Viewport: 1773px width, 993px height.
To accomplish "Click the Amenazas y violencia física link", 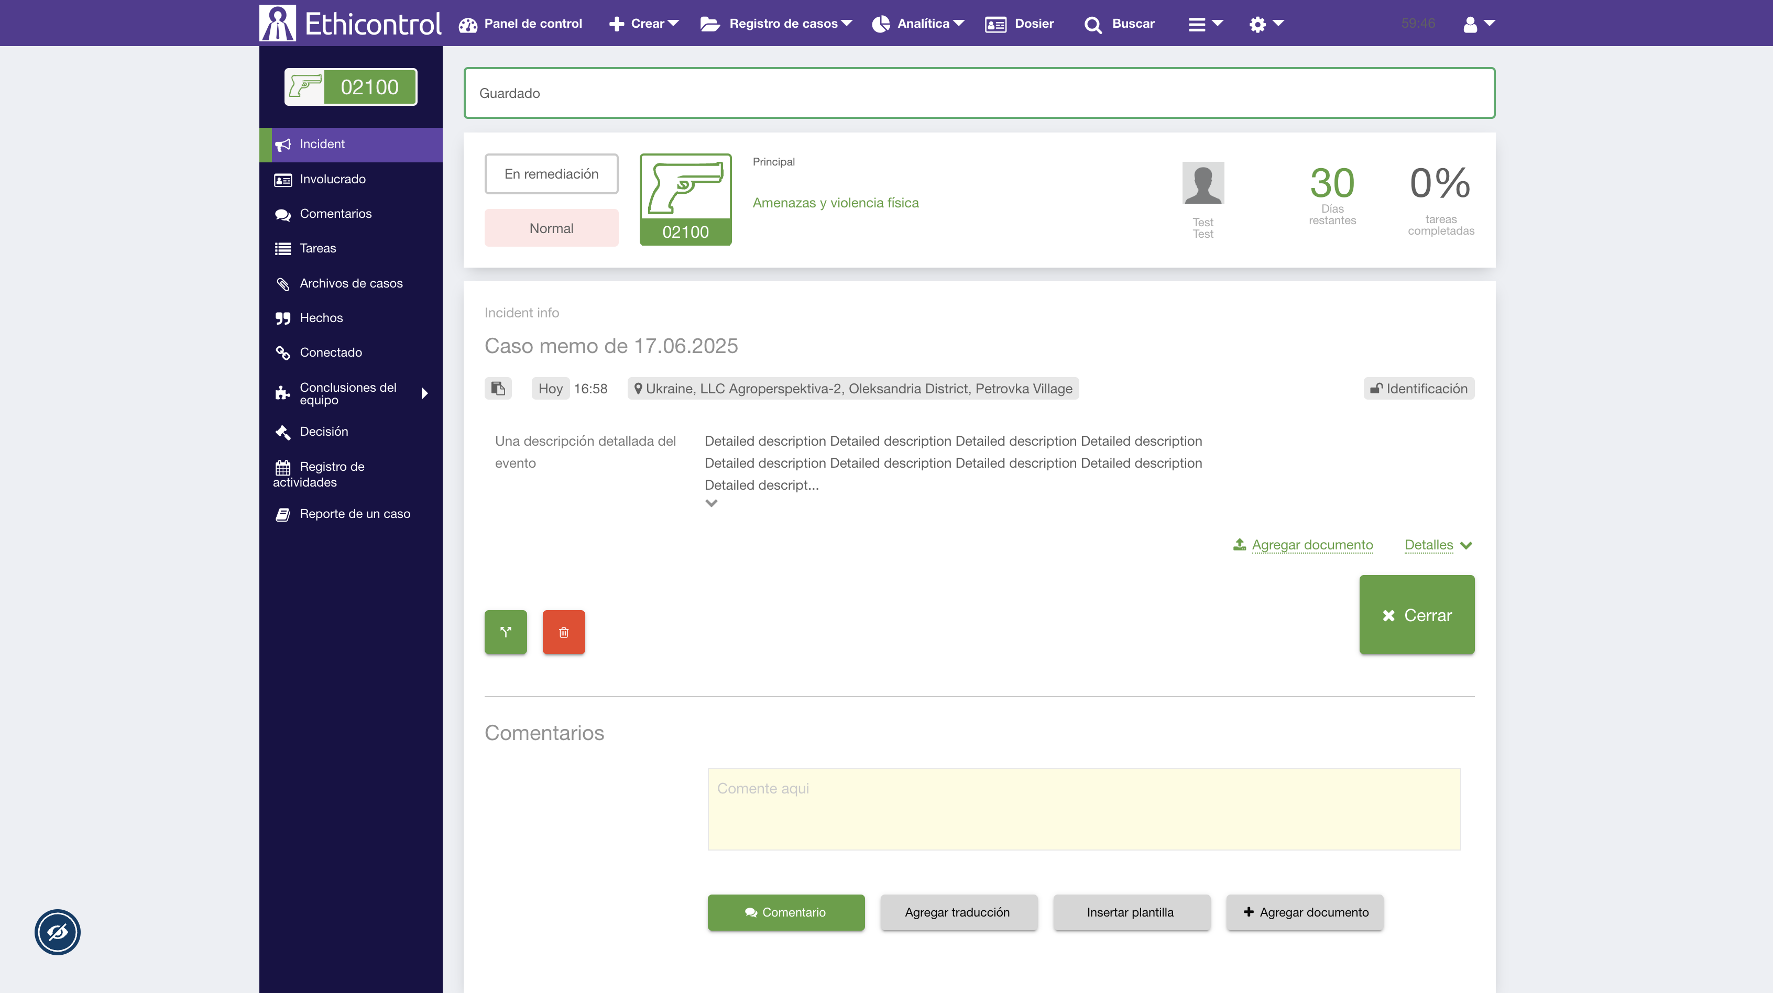I will pos(835,202).
